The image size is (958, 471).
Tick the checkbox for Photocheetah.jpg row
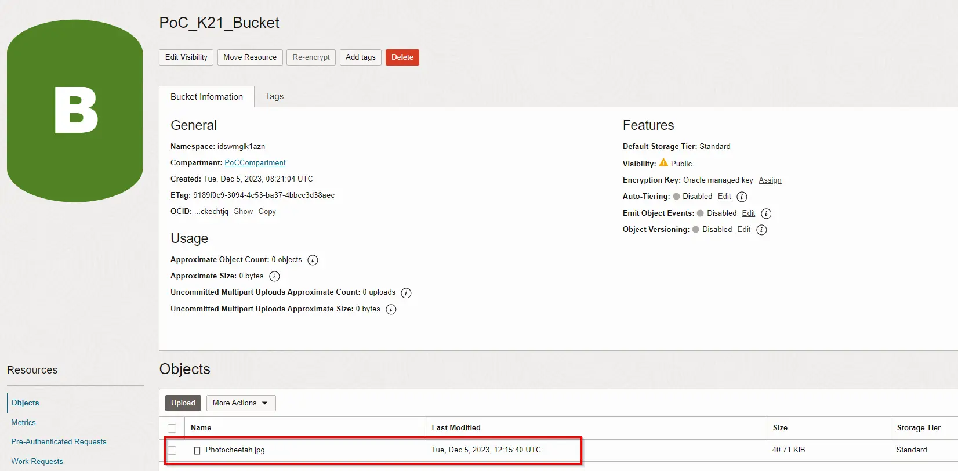[x=172, y=450]
